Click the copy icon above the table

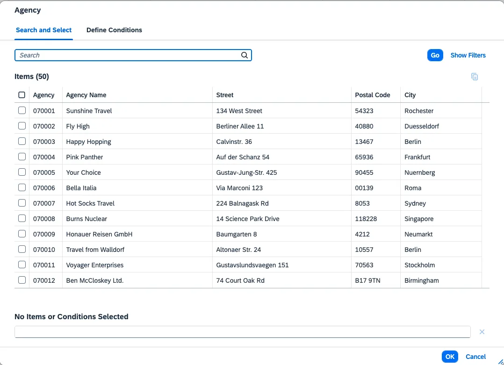(475, 77)
